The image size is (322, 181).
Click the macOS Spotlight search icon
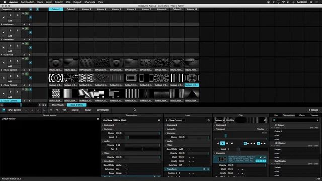pyautogui.click(x=311, y=2)
